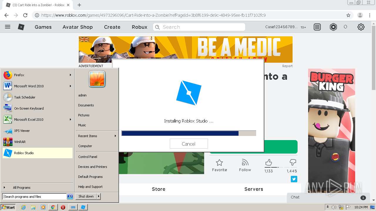This screenshot has width=376, height=211.
Task: Click the taskbar clock showing 10:24 PM
Action: (361, 207)
